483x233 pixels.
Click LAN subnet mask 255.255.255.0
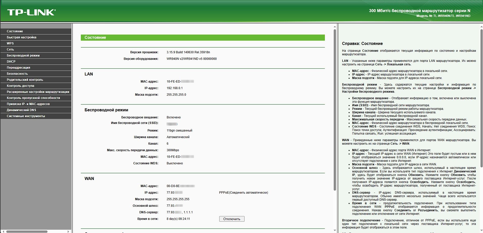(176, 95)
